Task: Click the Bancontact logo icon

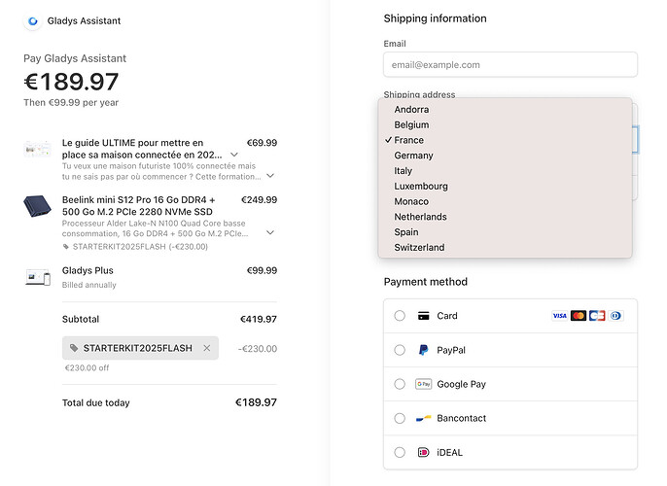Action: [423, 418]
